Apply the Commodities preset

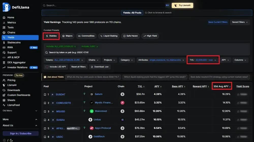point(86,36)
